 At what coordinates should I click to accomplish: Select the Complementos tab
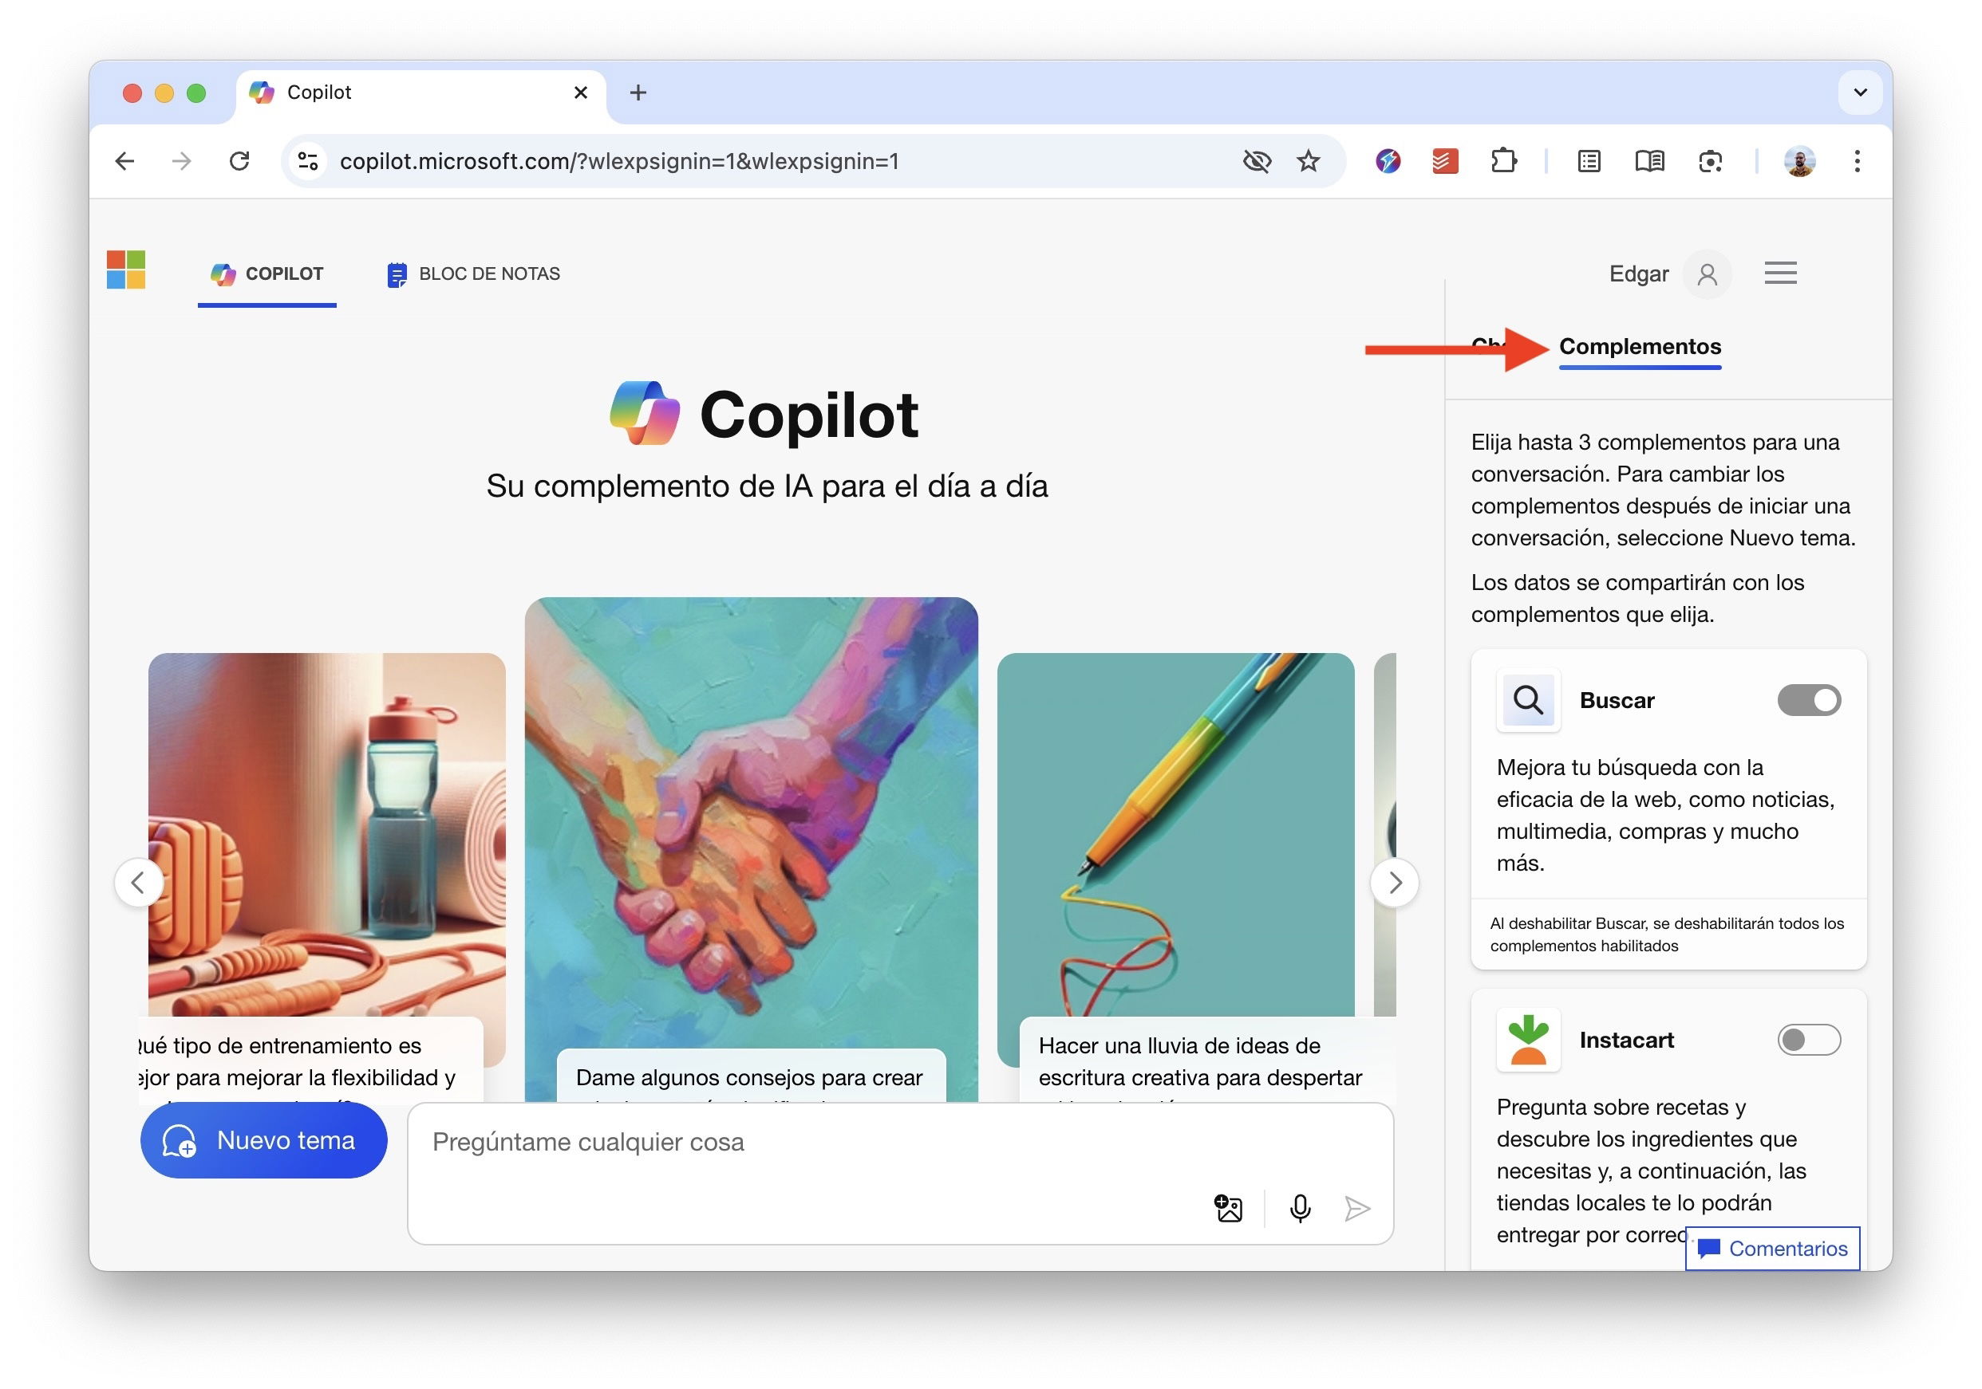1639,347
